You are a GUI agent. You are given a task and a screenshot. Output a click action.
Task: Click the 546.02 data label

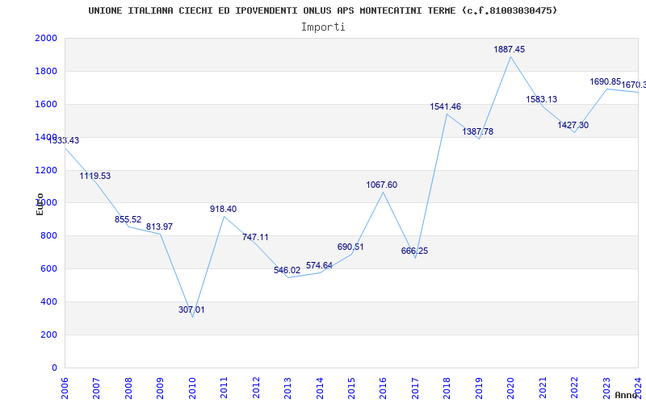click(287, 270)
